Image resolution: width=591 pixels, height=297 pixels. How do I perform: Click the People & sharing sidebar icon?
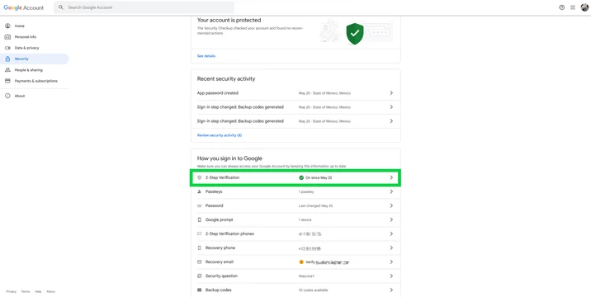click(x=7, y=70)
